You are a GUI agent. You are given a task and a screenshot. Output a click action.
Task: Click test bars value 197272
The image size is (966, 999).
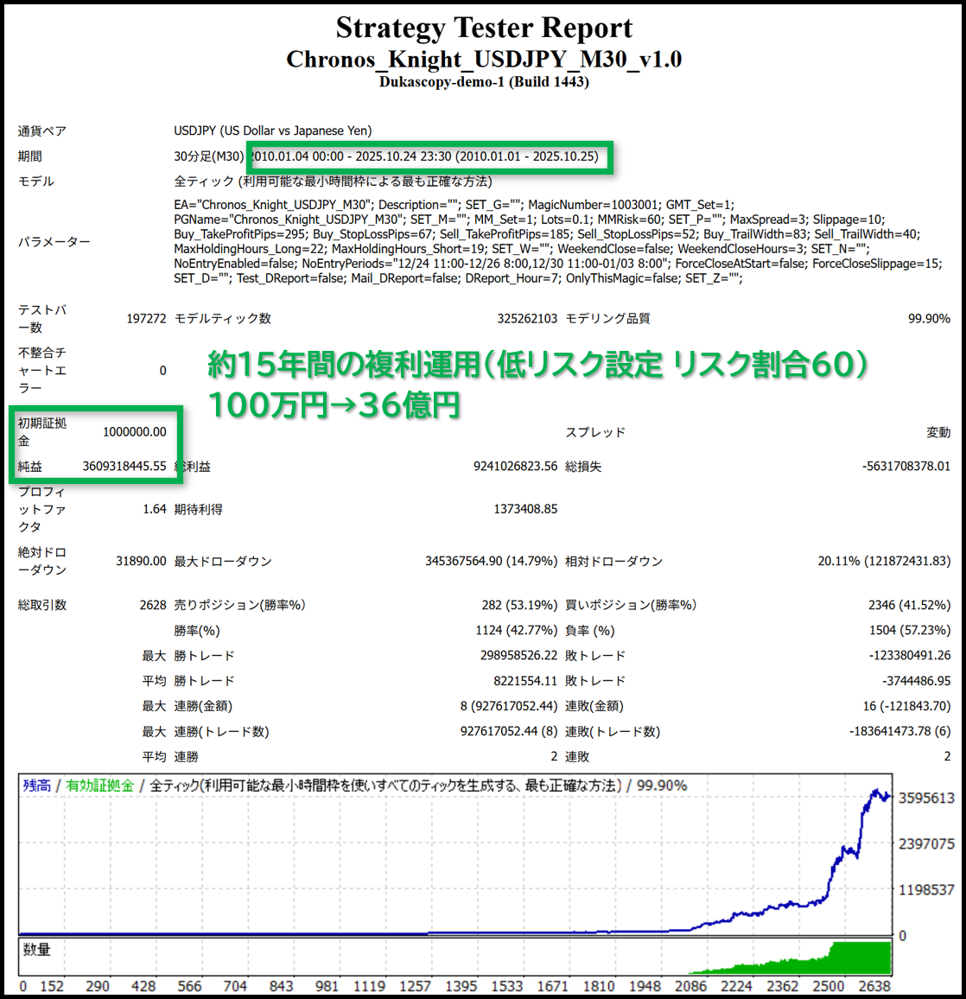click(146, 319)
